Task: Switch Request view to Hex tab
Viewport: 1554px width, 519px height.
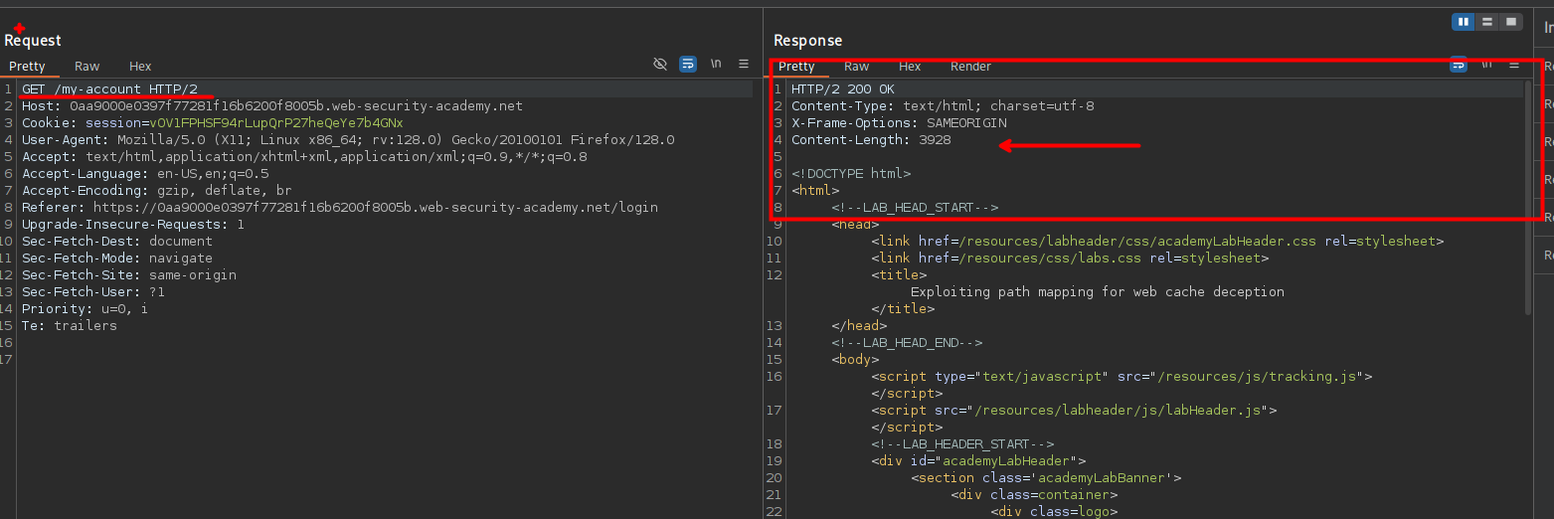Action: (140, 67)
